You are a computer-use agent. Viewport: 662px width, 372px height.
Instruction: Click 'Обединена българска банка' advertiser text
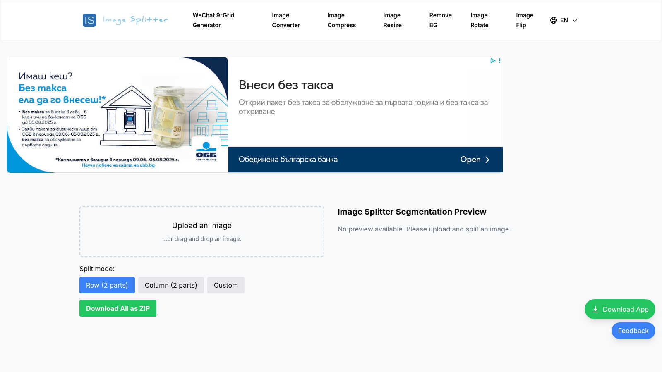[288, 160]
